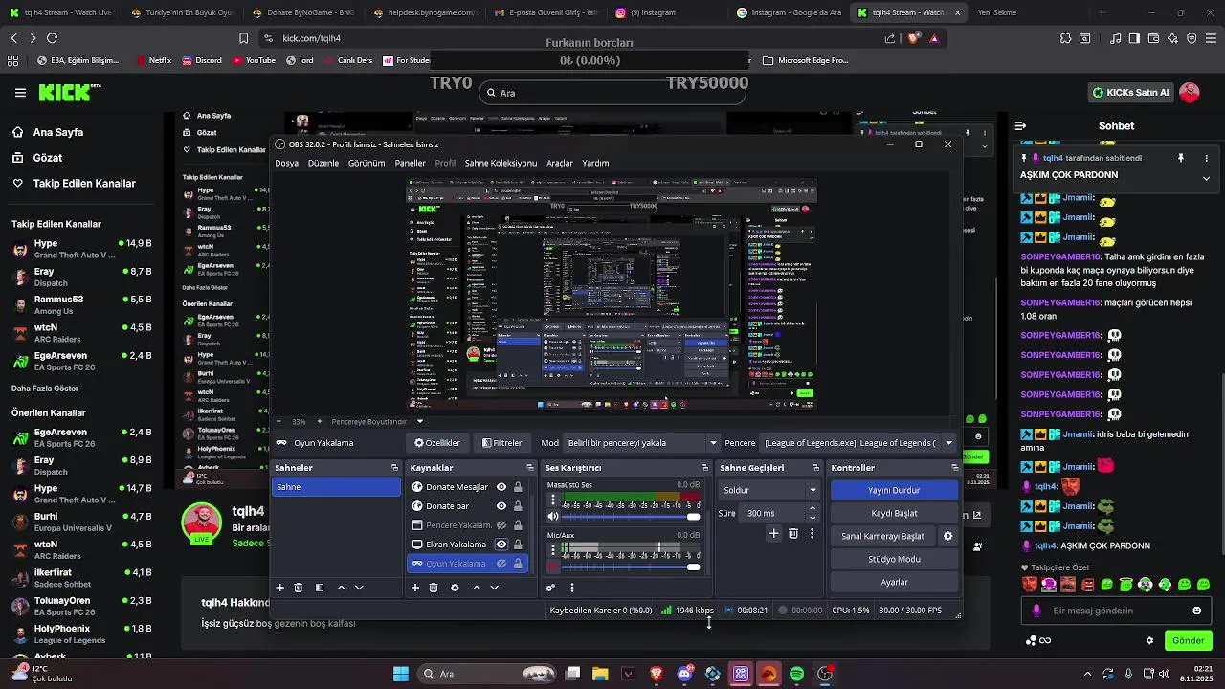Mute the Masaüstü Ses speaker icon

click(x=552, y=517)
